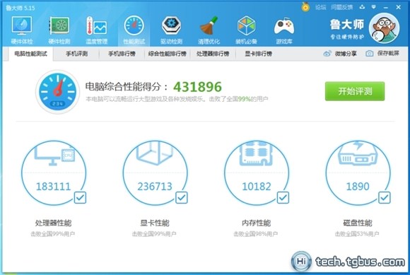Click the 鲁大师 brand logo text
Screen dimensions: 410x275
[x=346, y=25]
